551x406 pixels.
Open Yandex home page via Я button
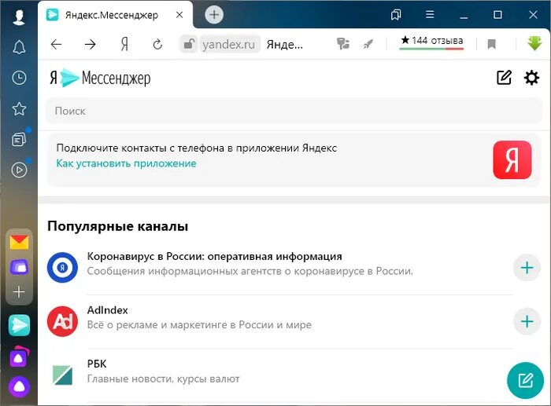tap(124, 44)
